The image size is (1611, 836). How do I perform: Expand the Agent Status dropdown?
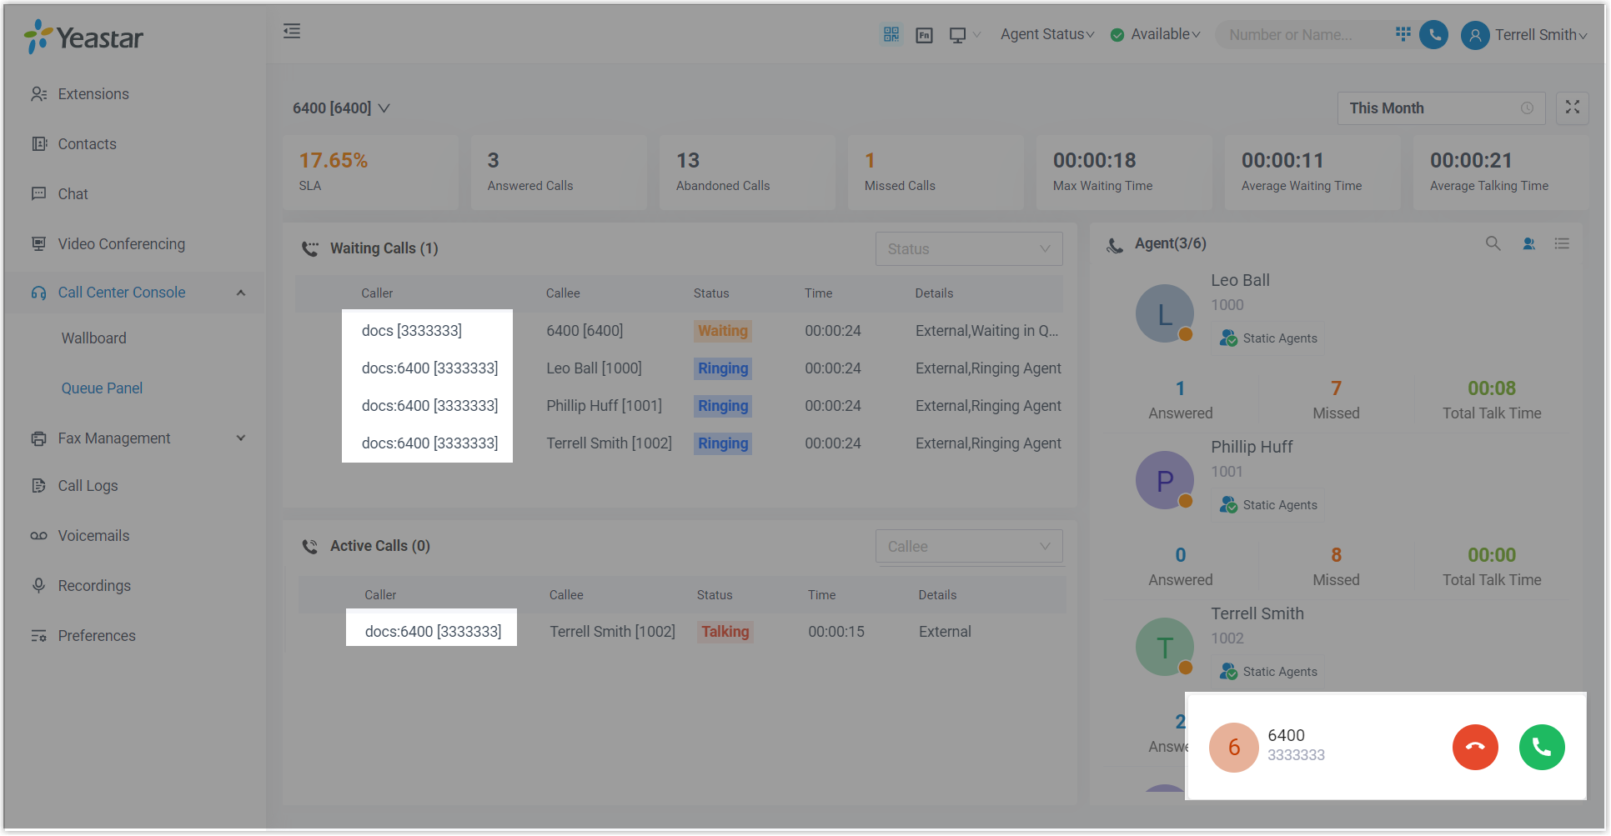click(1046, 34)
